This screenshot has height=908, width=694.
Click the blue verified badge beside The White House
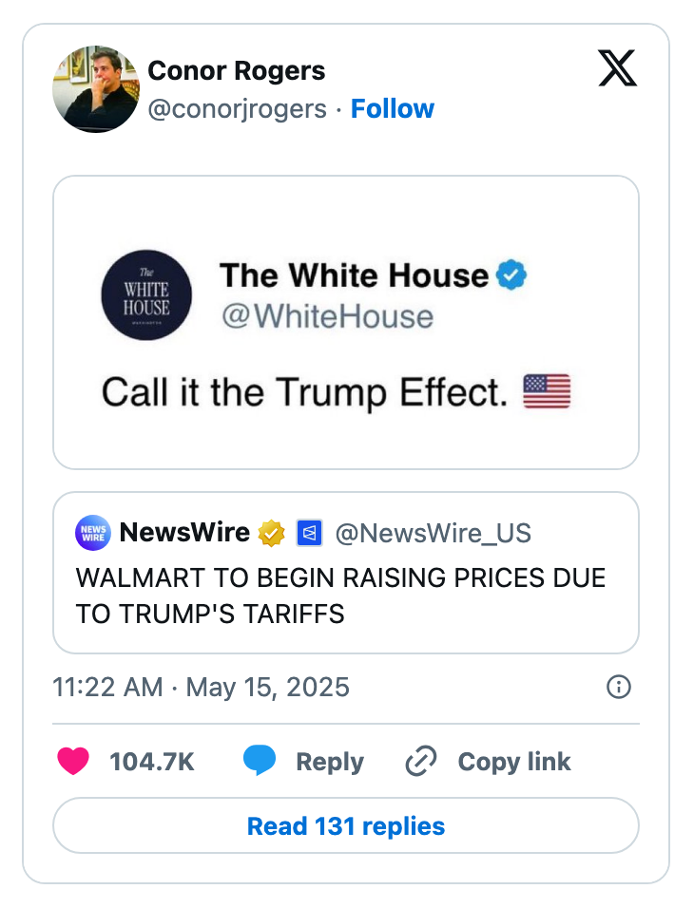pyautogui.click(x=511, y=275)
